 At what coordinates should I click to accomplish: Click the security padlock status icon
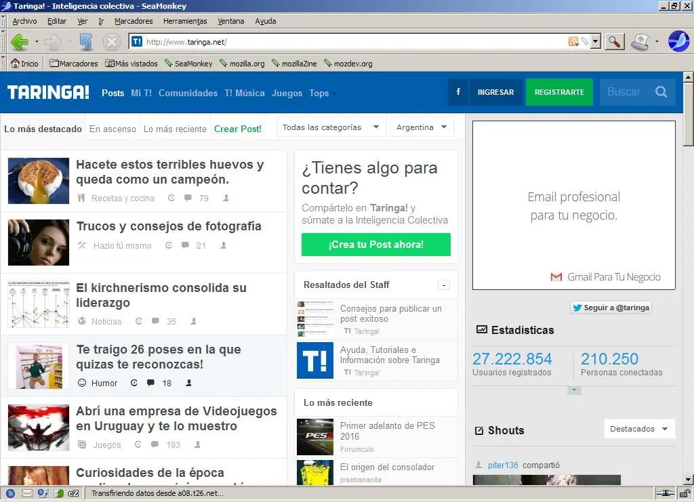click(685, 493)
